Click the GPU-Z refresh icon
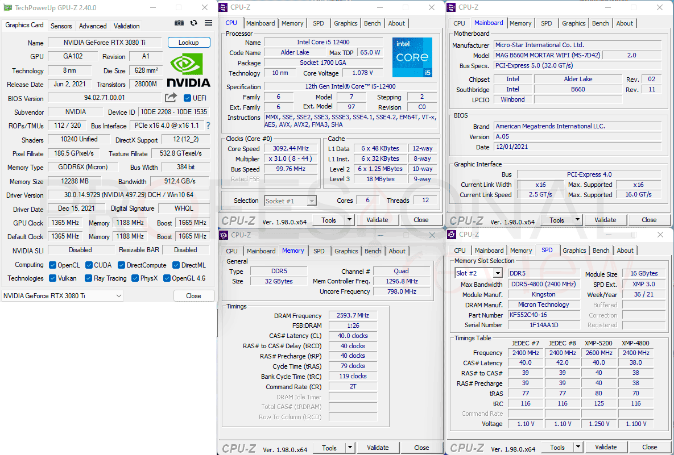674x455 pixels. (x=194, y=23)
